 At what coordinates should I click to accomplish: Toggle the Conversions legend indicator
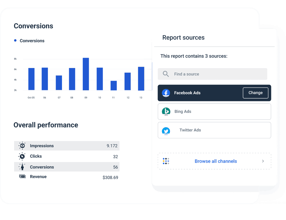pos(15,41)
